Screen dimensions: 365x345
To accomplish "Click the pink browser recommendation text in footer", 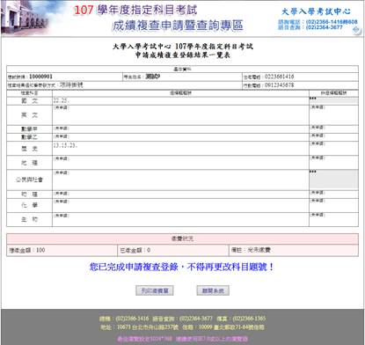I will point(182,339).
